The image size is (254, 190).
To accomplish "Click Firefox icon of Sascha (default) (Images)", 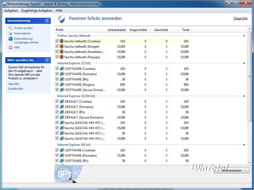I will tap(62, 46).
